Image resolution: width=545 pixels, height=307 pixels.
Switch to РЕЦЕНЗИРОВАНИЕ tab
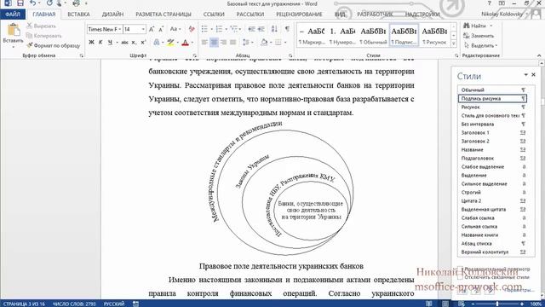(x=299, y=14)
